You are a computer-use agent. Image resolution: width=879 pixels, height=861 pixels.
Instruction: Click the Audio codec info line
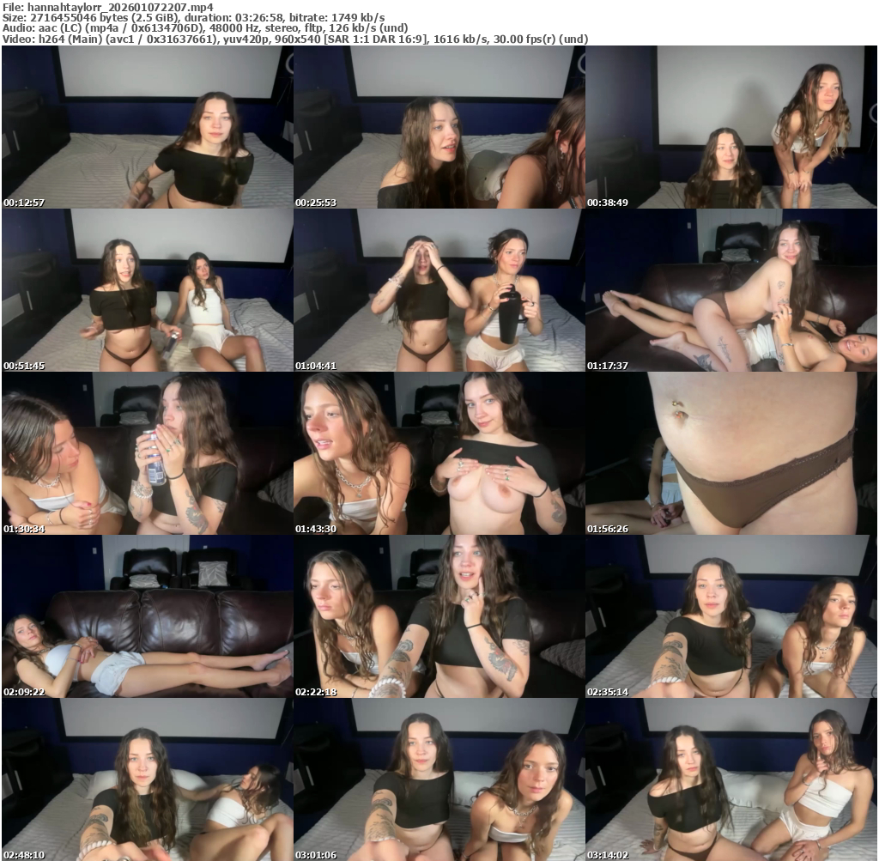(x=205, y=28)
